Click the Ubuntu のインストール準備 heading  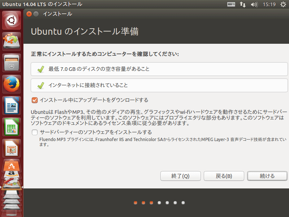85,31
